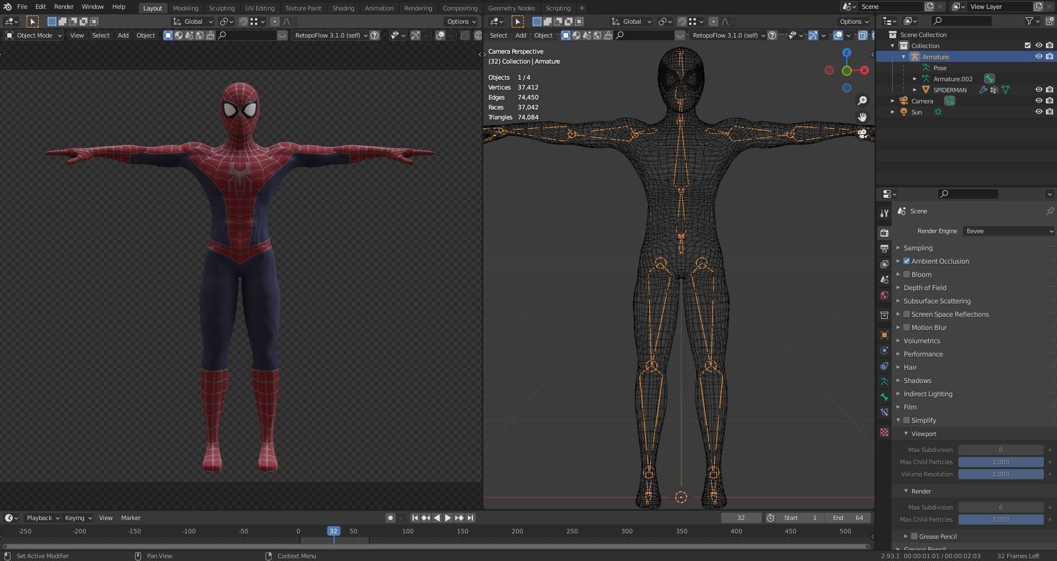Disable Sun in renders via camera icon

pos(1049,112)
